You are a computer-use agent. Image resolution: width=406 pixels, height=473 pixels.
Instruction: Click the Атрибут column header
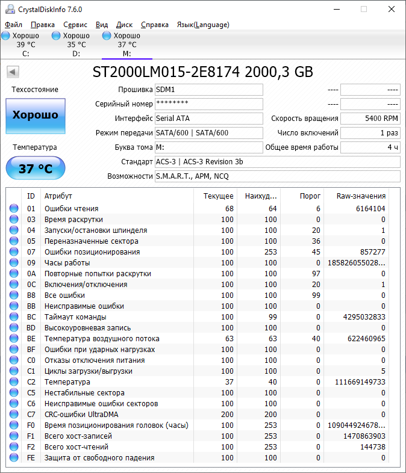(x=117, y=196)
